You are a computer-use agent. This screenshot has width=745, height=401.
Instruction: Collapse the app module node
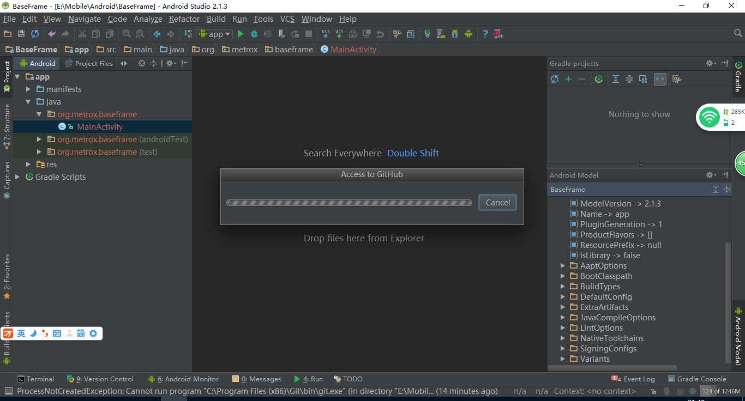coord(17,77)
